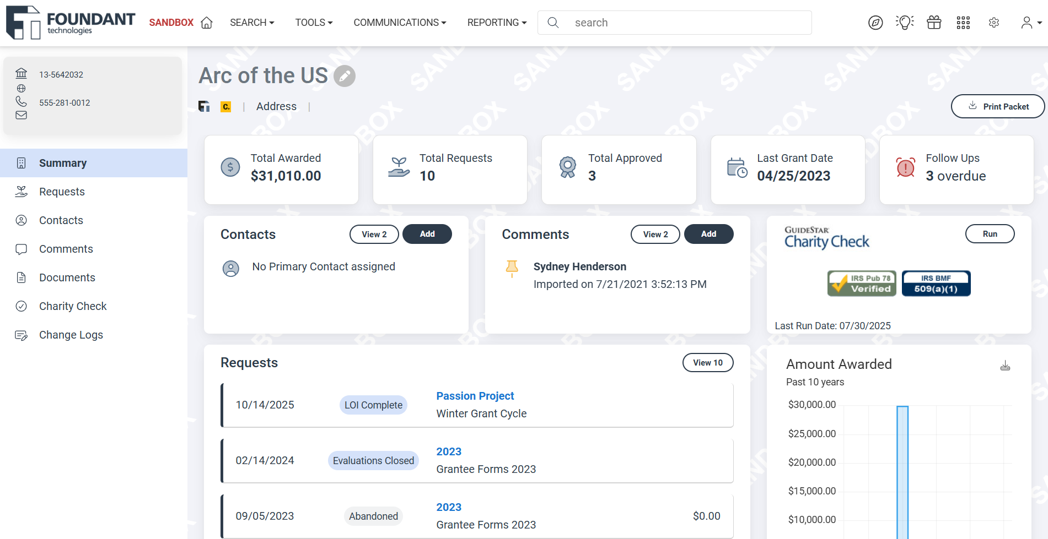1048x539 pixels.
Task: Click the Total Requests plant icon
Action: click(399, 167)
